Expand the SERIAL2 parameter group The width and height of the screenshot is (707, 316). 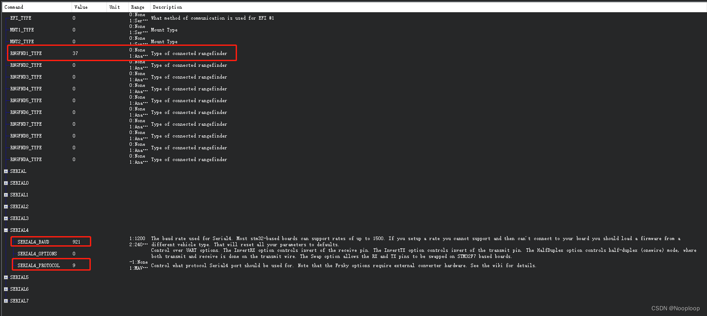click(6, 206)
